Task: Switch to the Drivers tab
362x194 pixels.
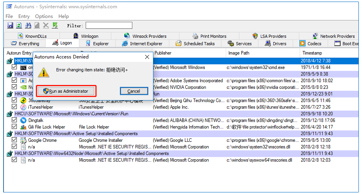Action: click(275, 43)
